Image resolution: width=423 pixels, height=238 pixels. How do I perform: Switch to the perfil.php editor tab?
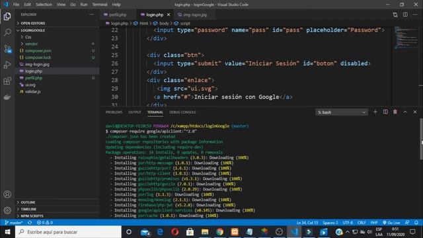click(x=118, y=15)
